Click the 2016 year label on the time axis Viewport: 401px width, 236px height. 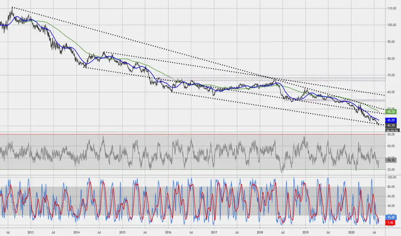click(168, 233)
